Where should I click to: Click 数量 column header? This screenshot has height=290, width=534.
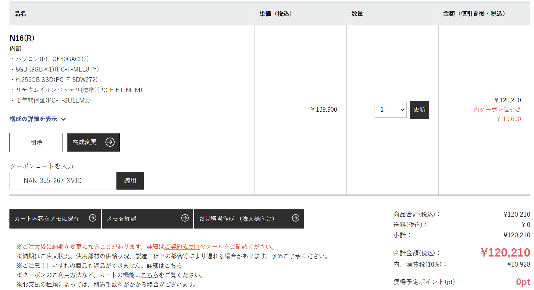pos(357,14)
